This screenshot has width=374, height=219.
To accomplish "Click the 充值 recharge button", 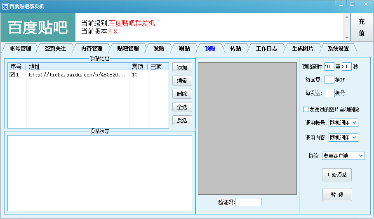I will click(362, 27).
